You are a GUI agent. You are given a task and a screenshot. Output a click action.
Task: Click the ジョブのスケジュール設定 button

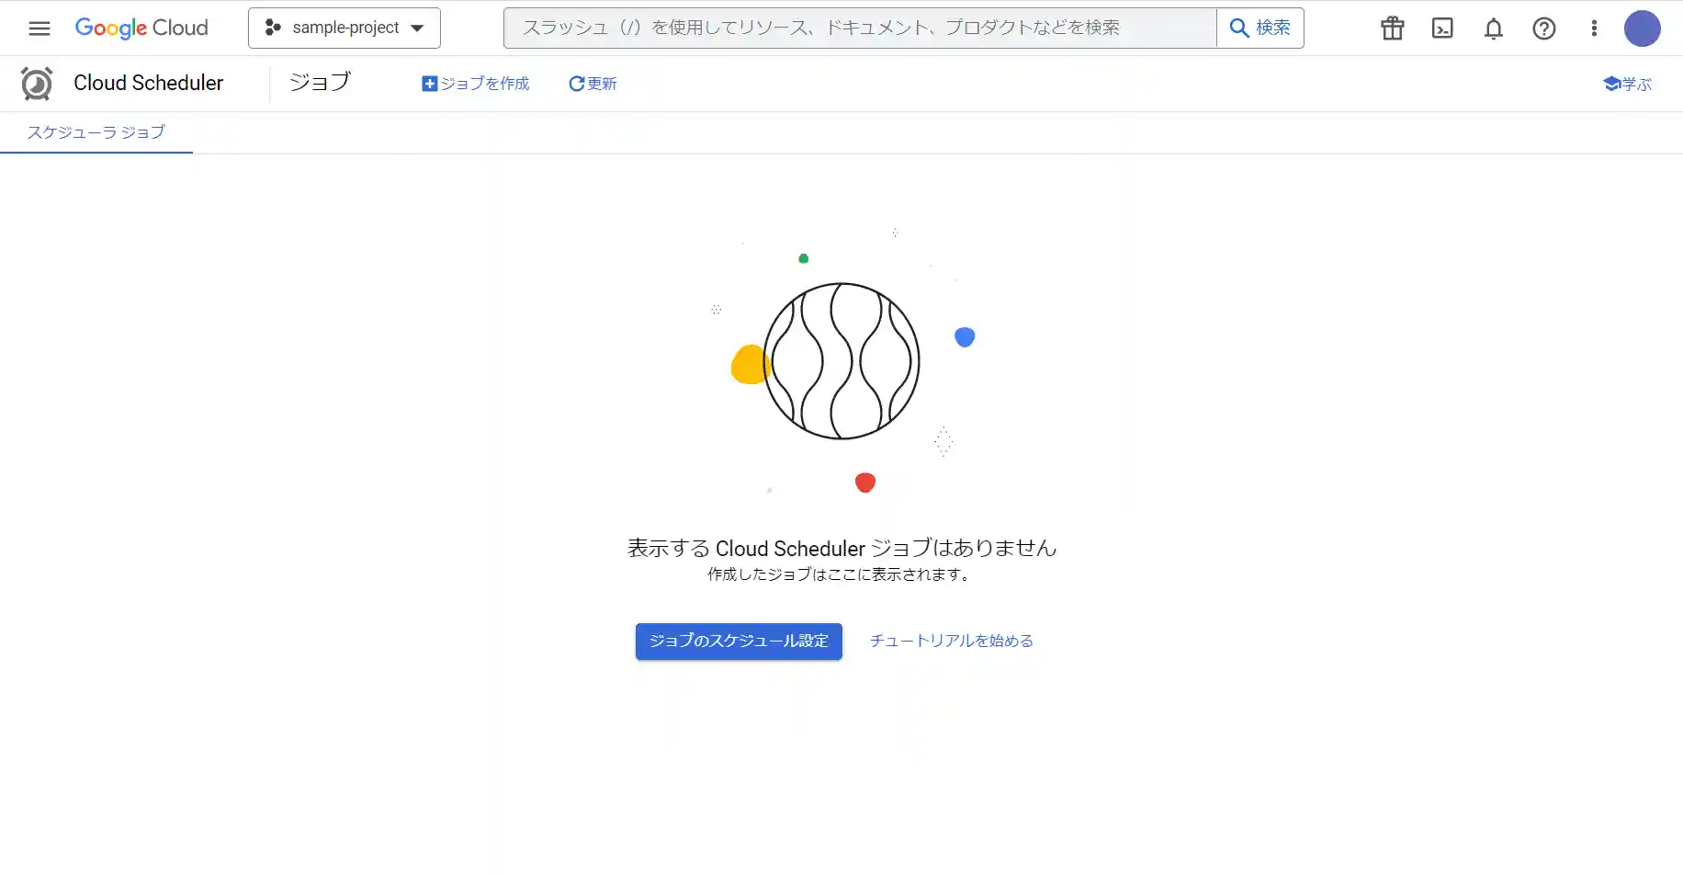click(x=739, y=641)
